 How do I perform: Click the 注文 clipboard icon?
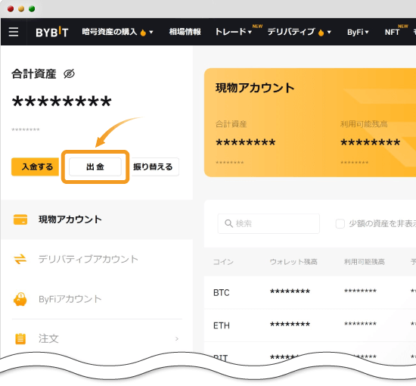point(20,338)
